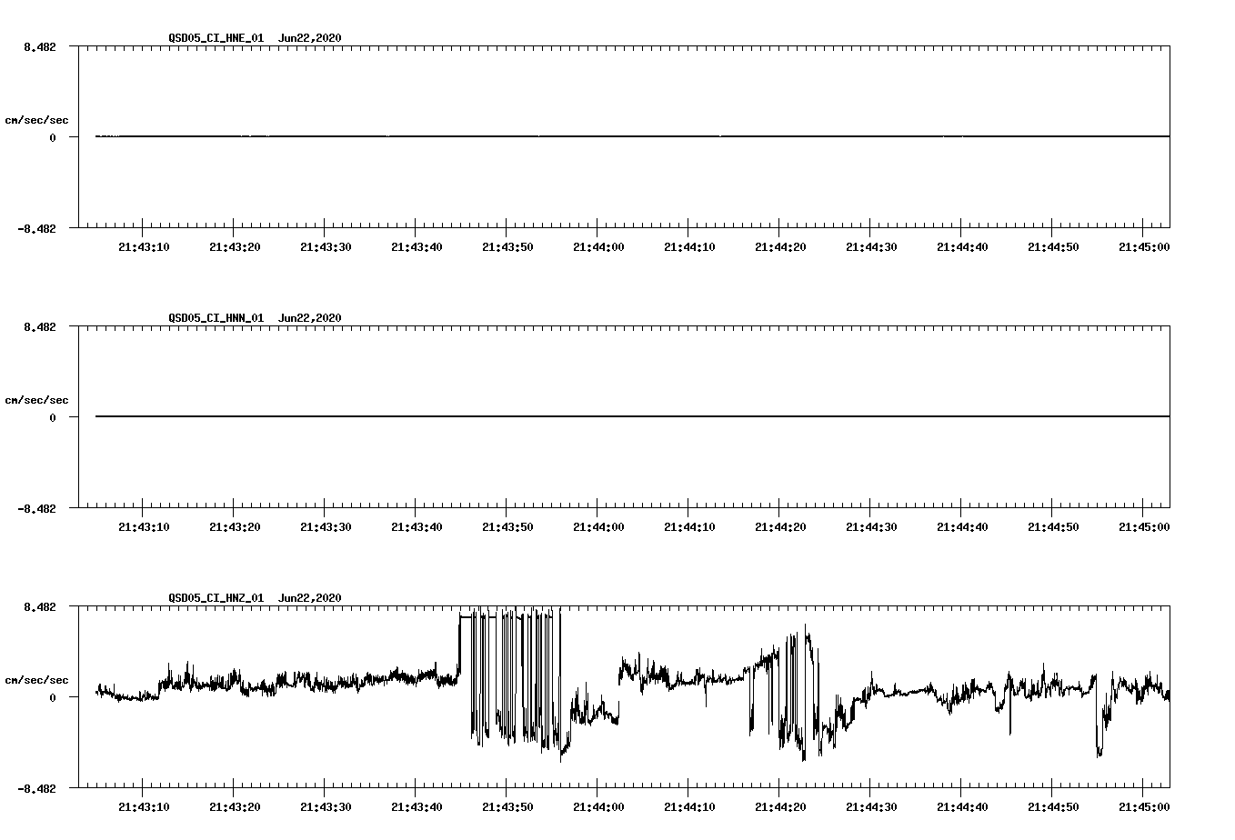Click the -8.482 lower limit on HNE plot
The width and height of the screenshot is (1235, 840).
37,228
